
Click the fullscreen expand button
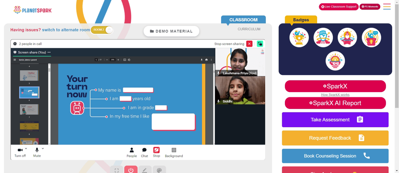tap(117, 170)
